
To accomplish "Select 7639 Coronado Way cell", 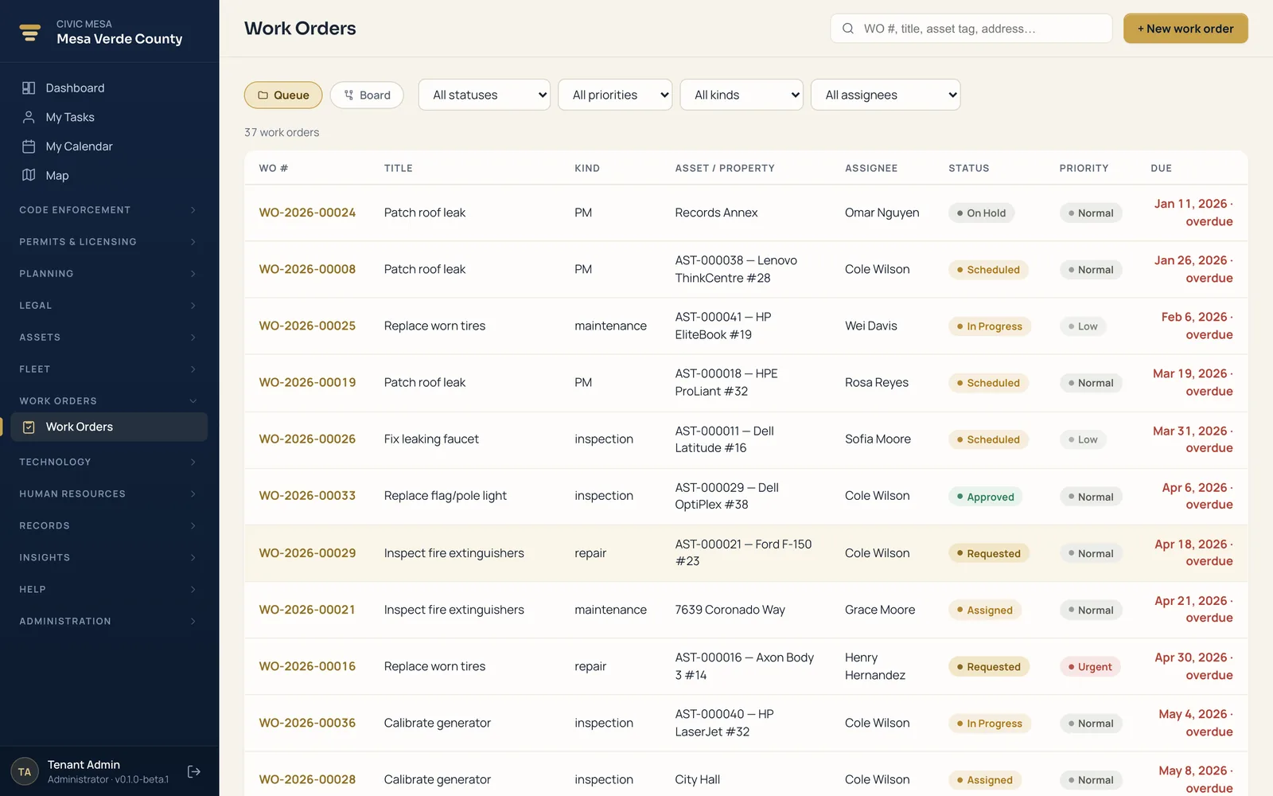I will pos(730,610).
